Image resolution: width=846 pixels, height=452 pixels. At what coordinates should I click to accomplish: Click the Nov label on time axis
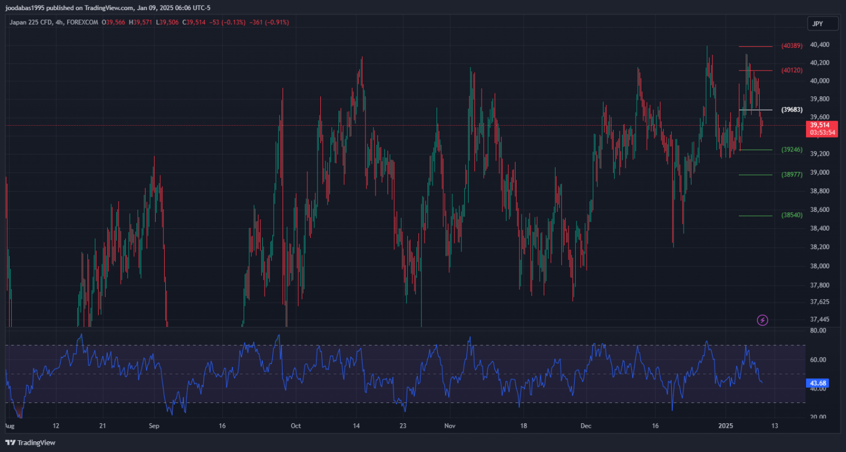pos(449,426)
